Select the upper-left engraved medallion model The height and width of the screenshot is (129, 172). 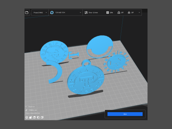point(54,51)
